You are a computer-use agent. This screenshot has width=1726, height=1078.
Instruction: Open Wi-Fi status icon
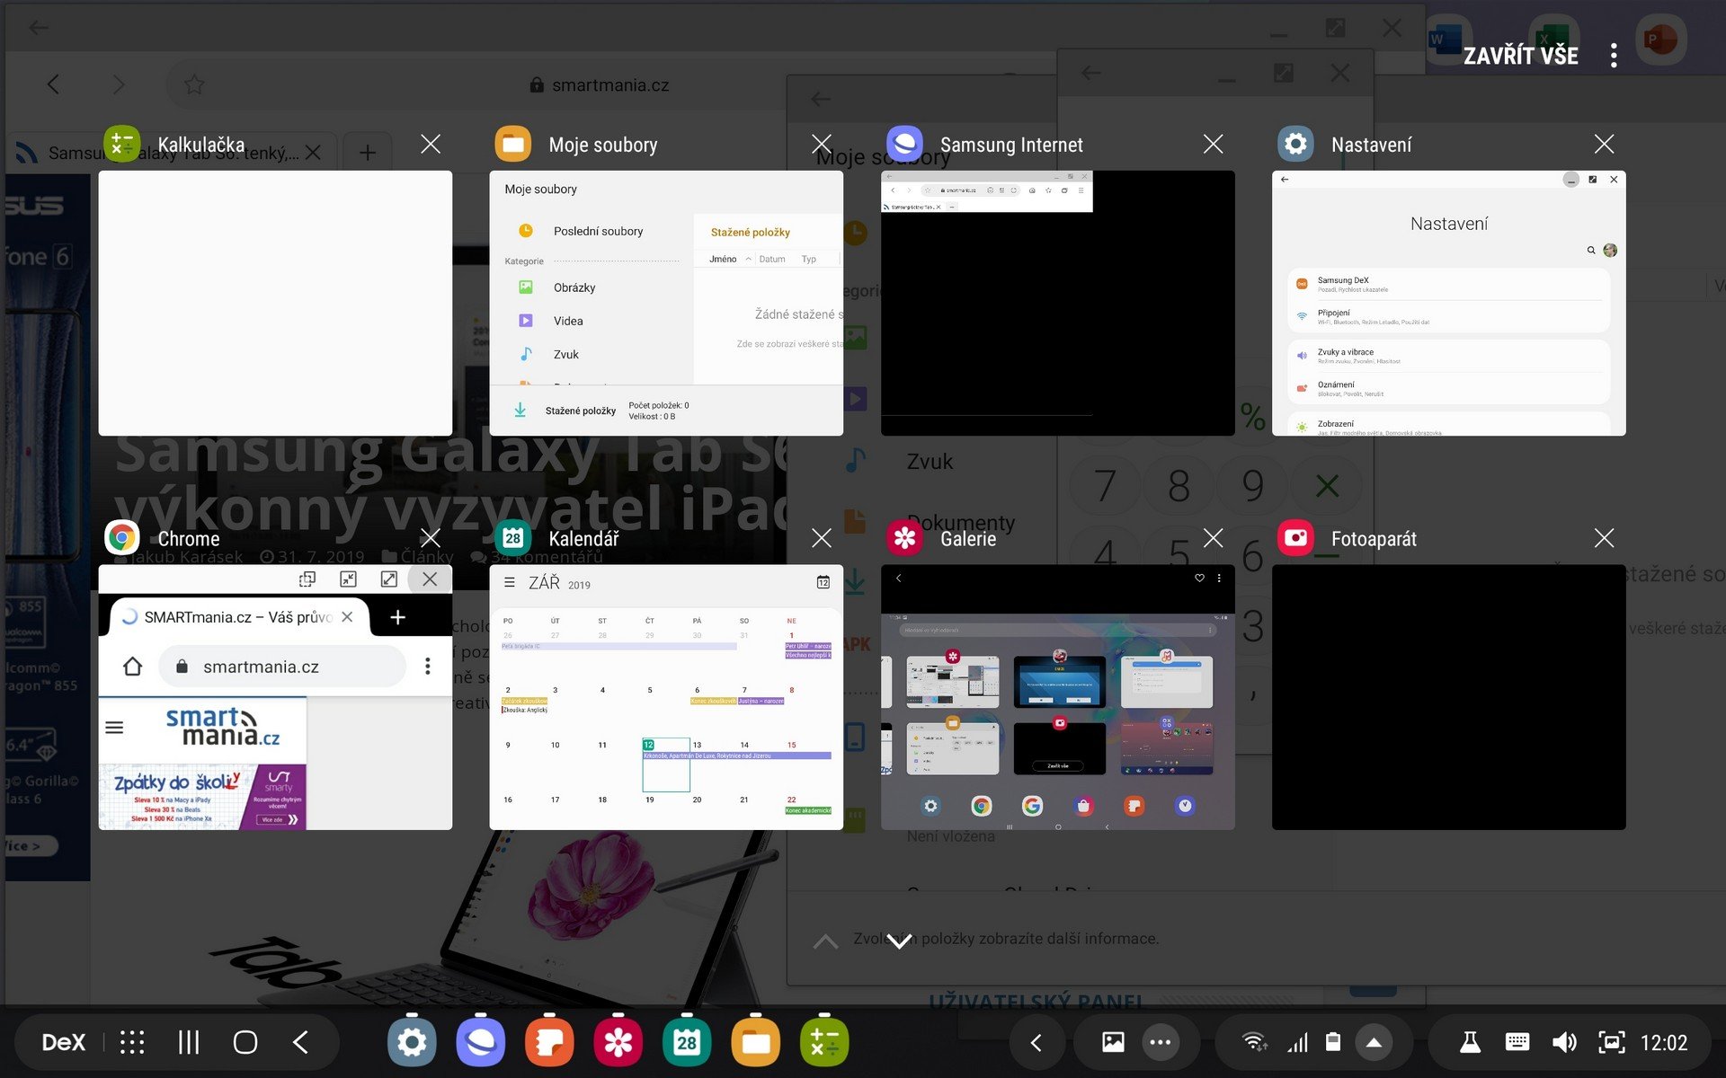point(1254,1042)
